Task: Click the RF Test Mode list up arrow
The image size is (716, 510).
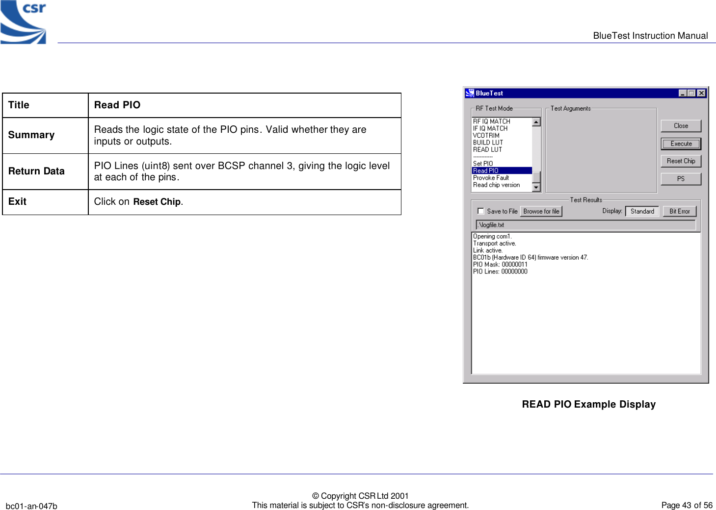Action: (x=536, y=122)
